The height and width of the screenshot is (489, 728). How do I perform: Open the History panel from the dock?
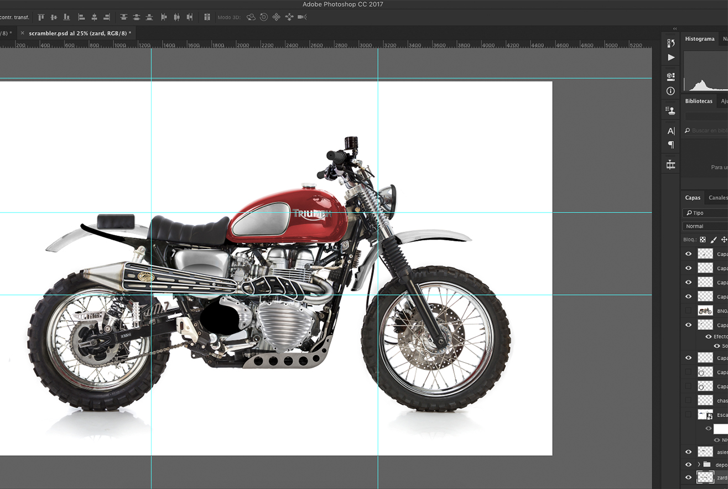coord(671,43)
